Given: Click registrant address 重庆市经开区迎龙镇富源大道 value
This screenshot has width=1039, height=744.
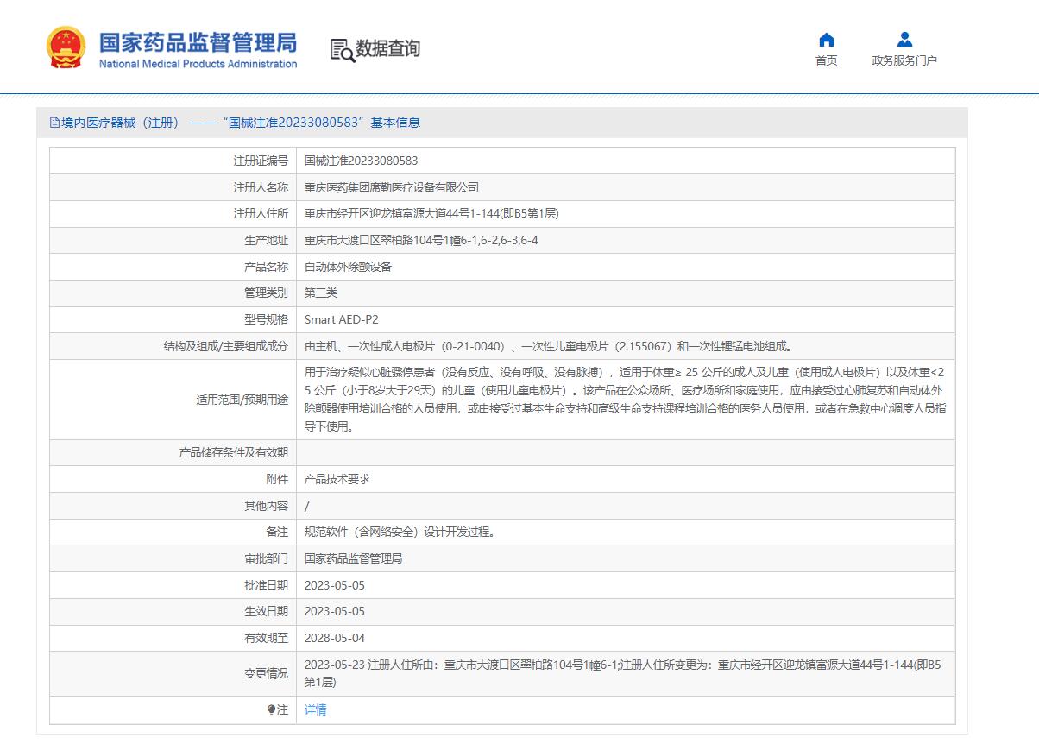Looking at the screenshot, I should 433,214.
